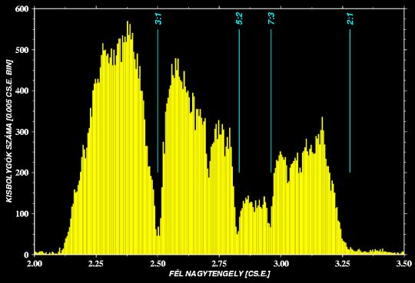Viewport: 415px width, 283px height.
Task: Click the y-axis value 500
Action: [22, 50]
